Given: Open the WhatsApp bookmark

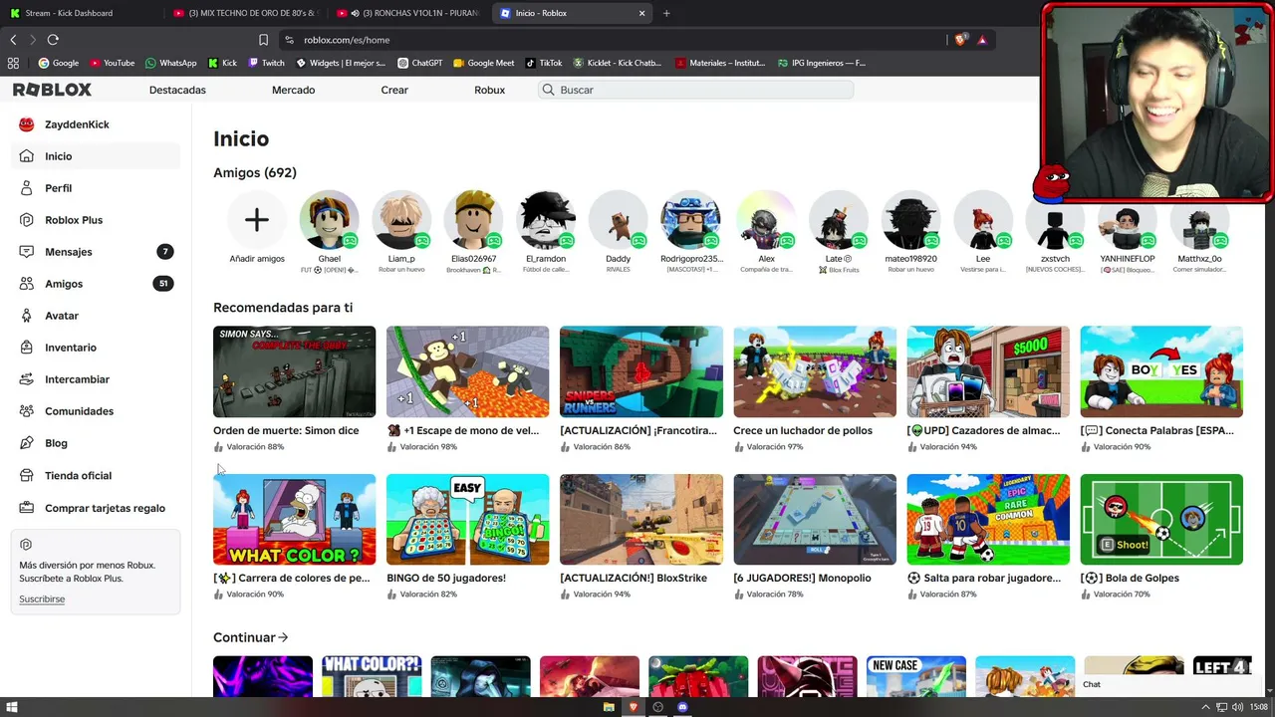Looking at the screenshot, I should pyautogui.click(x=171, y=63).
